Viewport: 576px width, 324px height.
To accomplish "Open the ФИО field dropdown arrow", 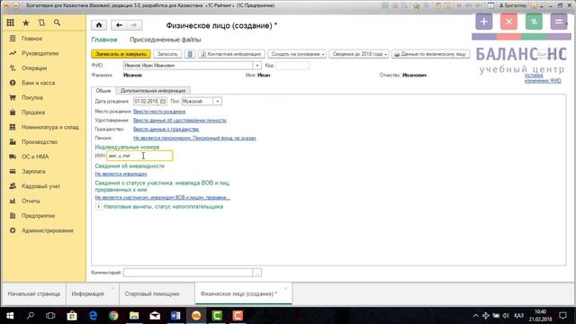I will coord(257,66).
